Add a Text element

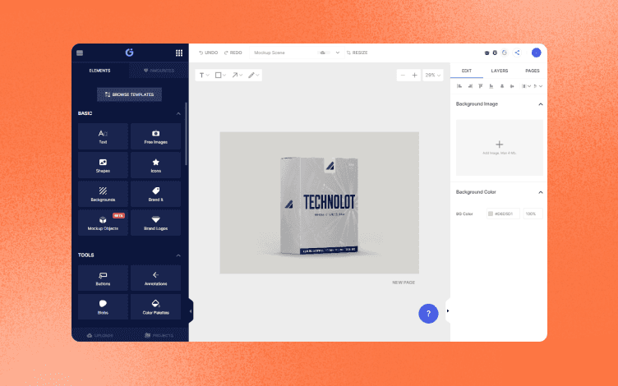click(x=103, y=136)
